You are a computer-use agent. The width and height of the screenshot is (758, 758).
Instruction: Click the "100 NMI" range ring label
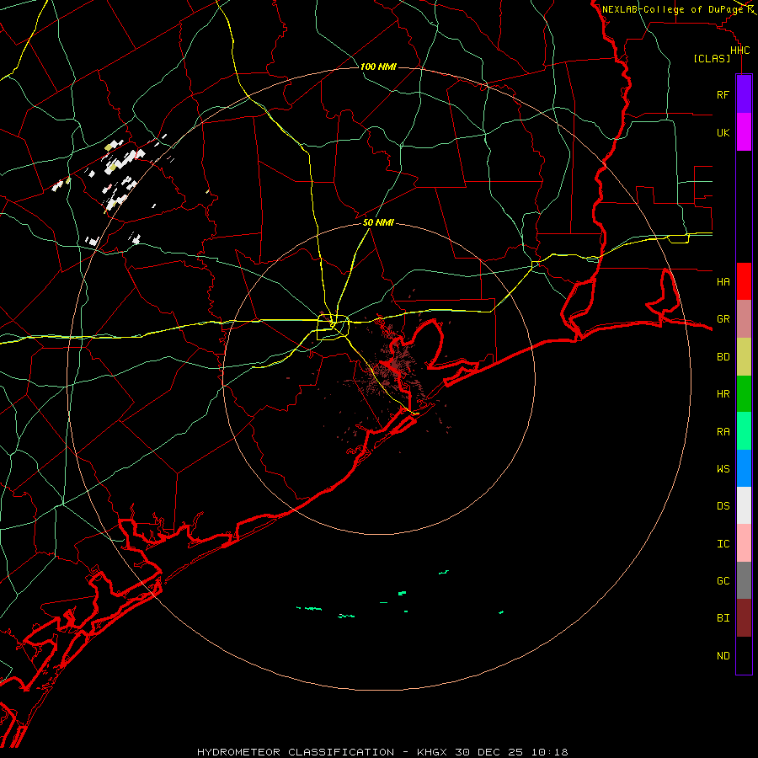[378, 67]
